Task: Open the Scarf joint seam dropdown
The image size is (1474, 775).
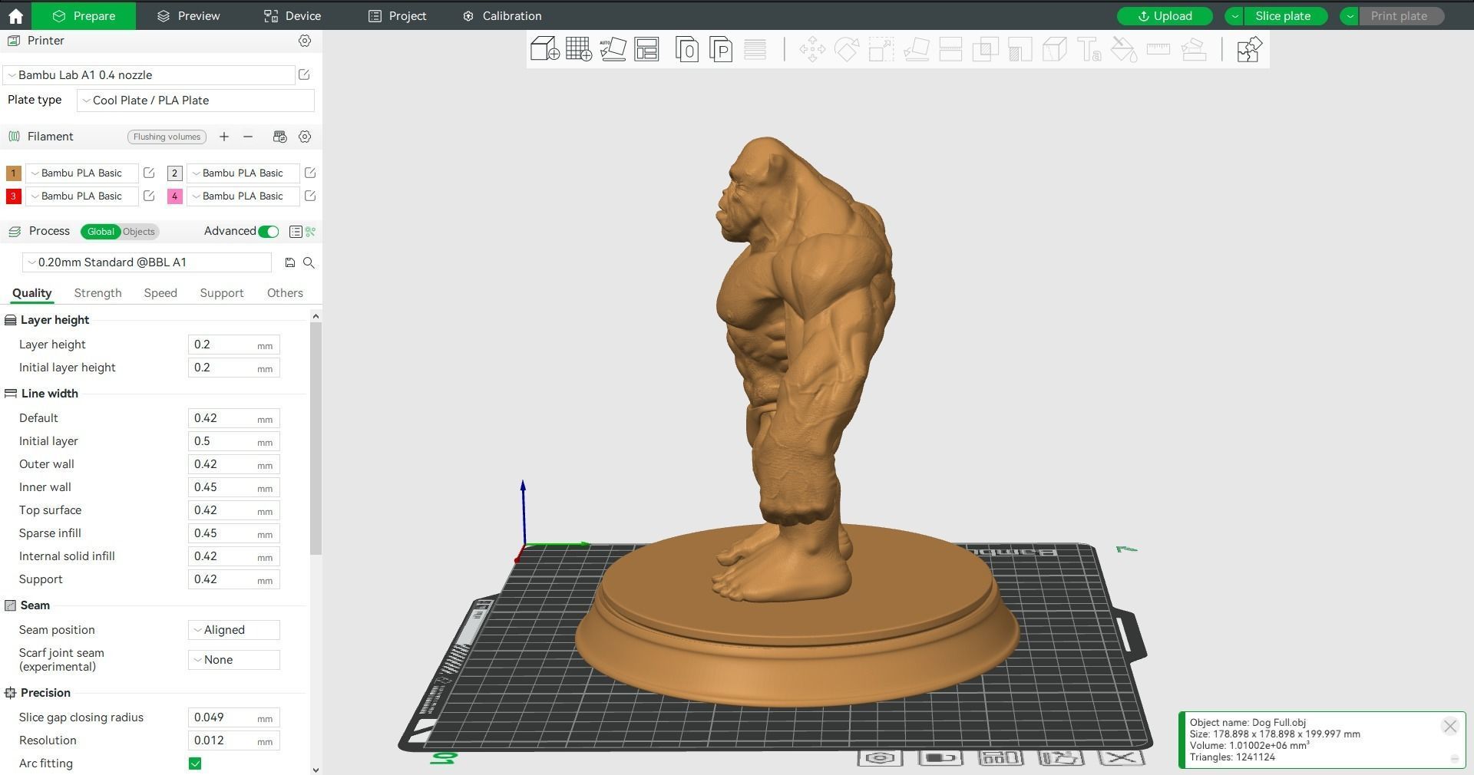Action: click(x=234, y=660)
